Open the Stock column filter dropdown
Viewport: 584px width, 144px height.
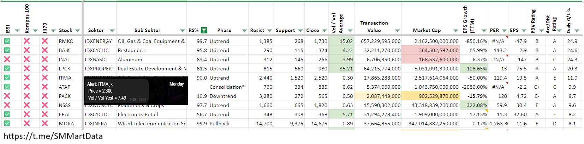pos(78,31)
